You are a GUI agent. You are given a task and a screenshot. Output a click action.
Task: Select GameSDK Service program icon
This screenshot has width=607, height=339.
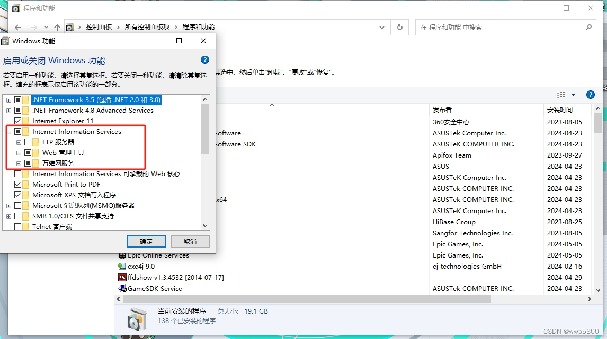point(122,288)
